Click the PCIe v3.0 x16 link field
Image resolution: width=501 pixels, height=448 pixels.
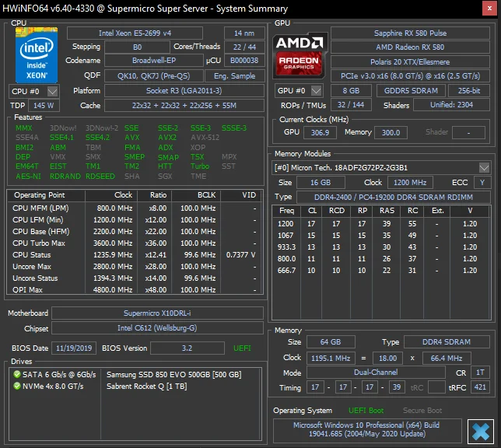click(x=410, y=76)
